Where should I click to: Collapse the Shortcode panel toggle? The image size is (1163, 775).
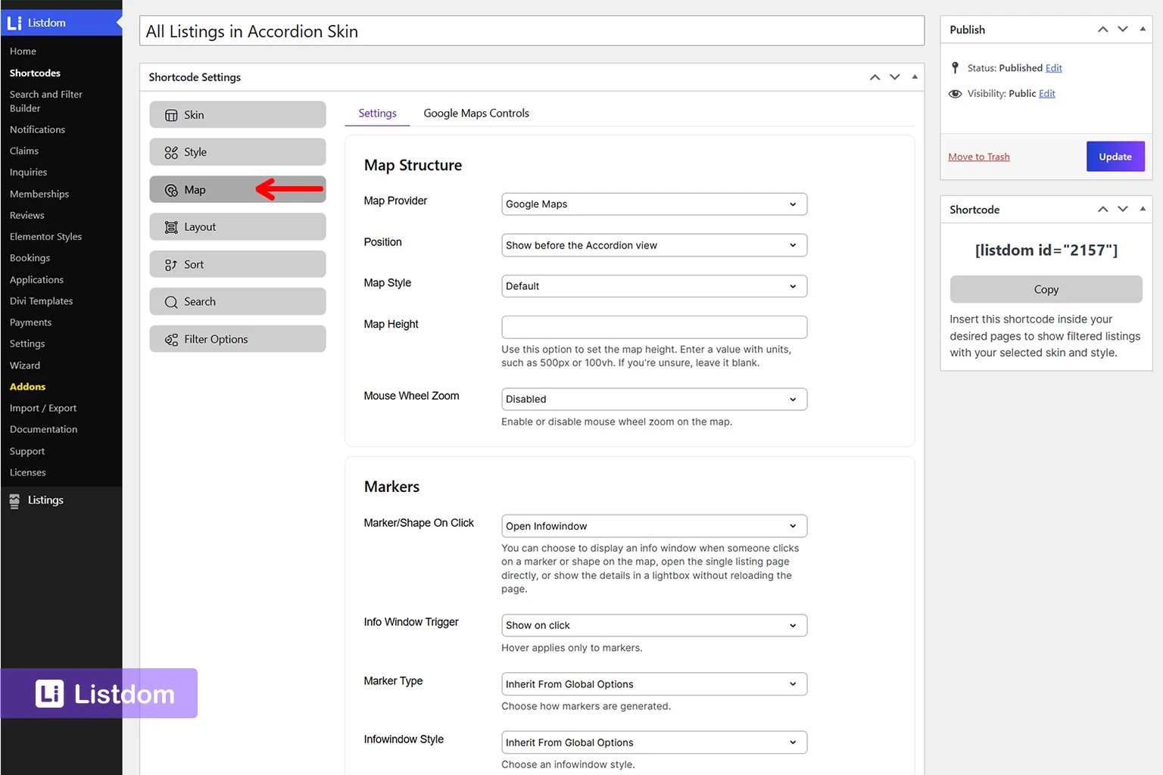(1142, 210)
